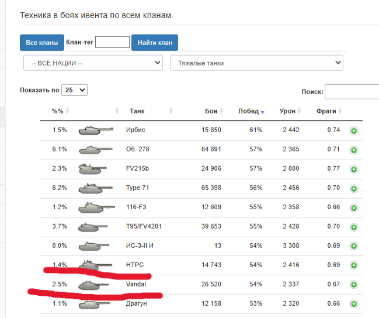Viewport: 379px width, 318px height.
Task: Click the T95/FV4201 tank silhouette icon
Action: click(x=93, y=227)
